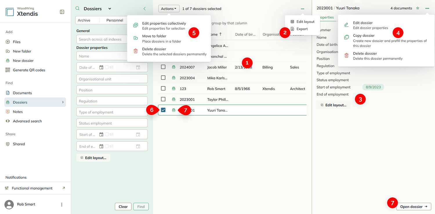Open the End of employment from-date calendar
Viewport: 435px width, 214px height.
pyautogui.click(x=101, y=146)
